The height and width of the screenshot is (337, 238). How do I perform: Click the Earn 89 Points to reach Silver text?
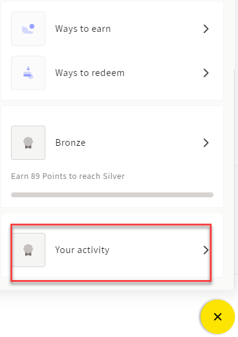pyautogui.click(x=68, y=176)
